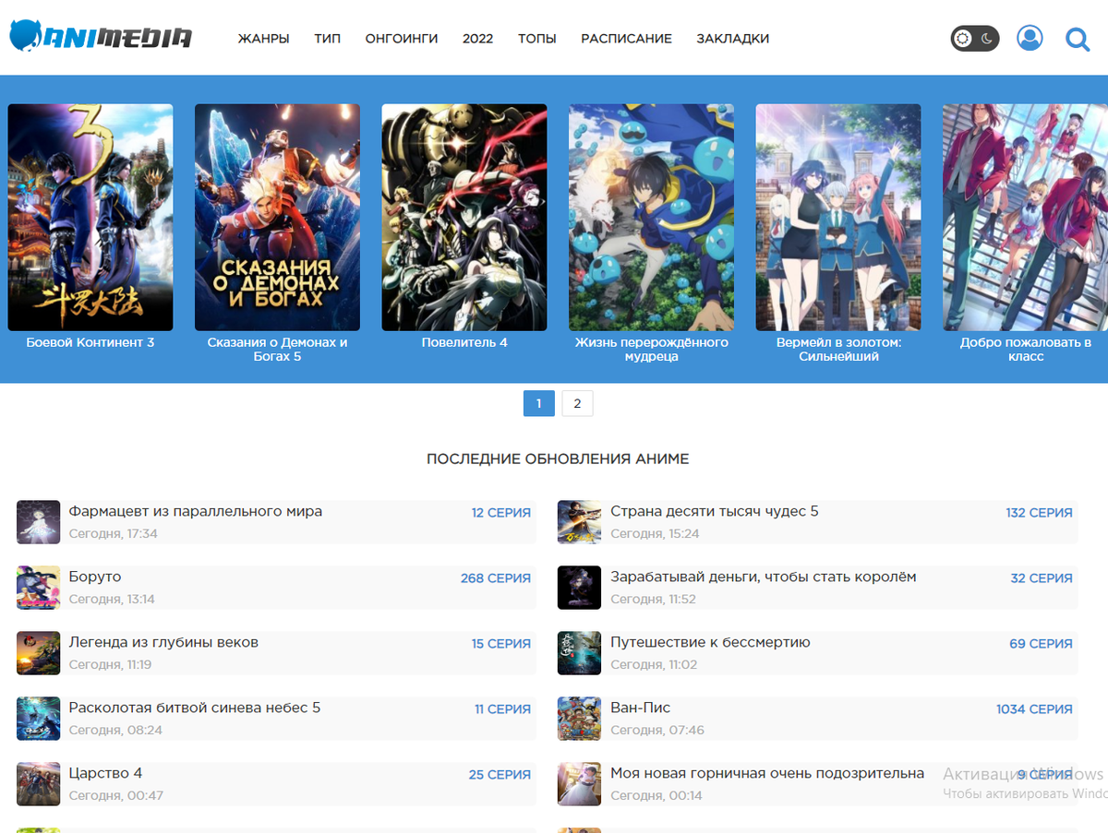Click Легенда из глубины веков thumbnail icon
Screen dimensions: 1108x833
(x=39, y=653)
